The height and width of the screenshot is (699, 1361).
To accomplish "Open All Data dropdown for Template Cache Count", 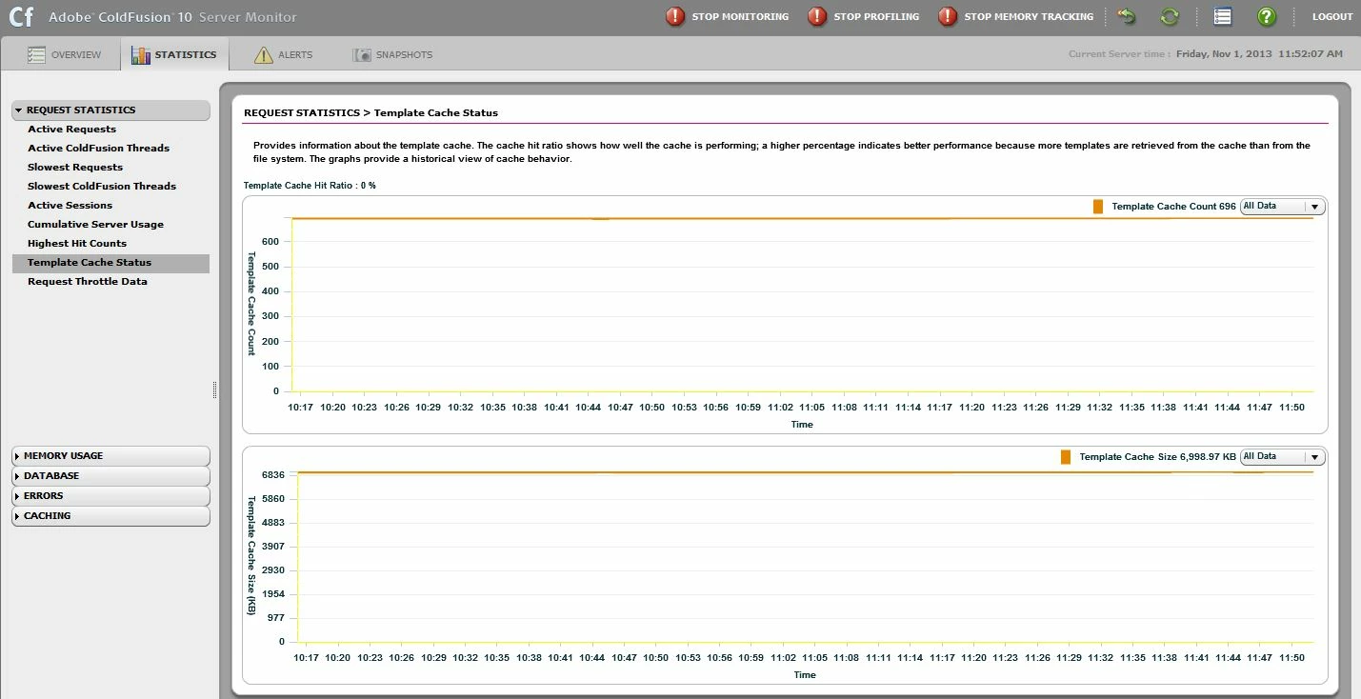I will (x=1282, y=207).
